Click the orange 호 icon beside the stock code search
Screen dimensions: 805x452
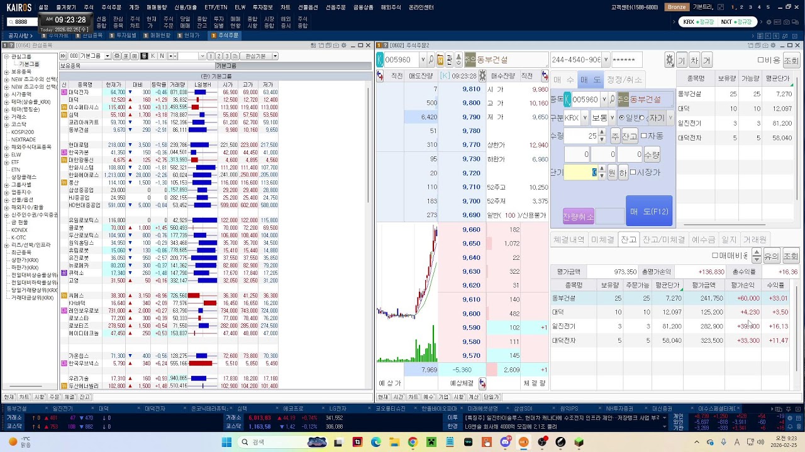click(x=440, y=60)
